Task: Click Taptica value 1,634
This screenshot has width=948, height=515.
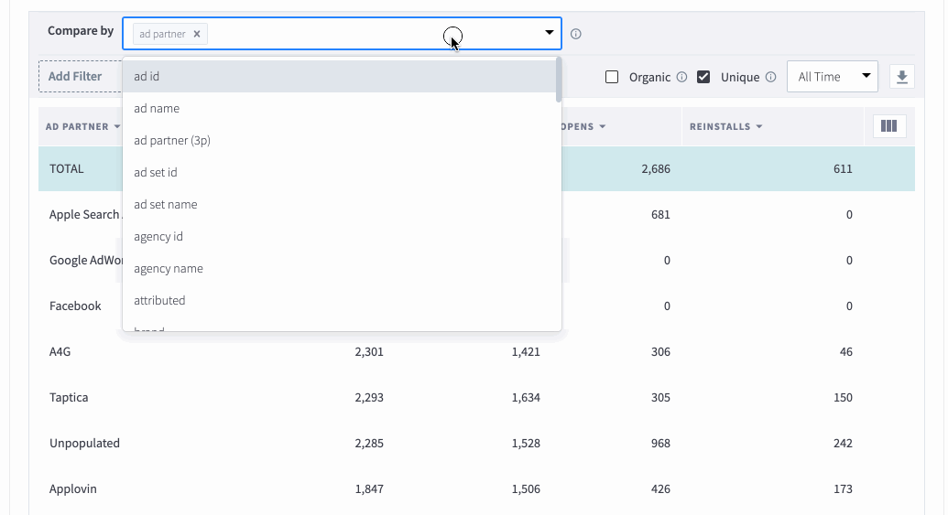Action: 526,398
